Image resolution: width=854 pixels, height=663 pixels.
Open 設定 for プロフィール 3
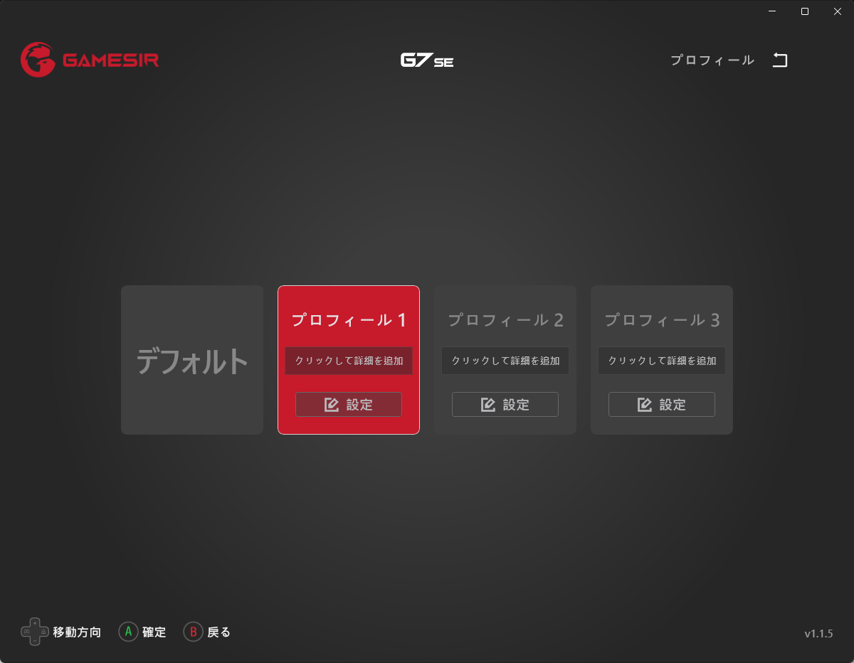tap(662, 405)
